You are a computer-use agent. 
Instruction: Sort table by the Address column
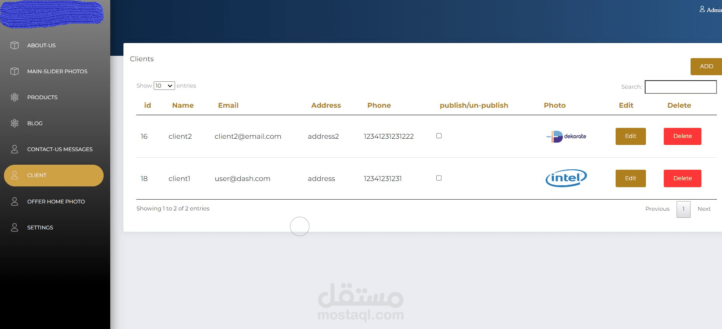pos(326,105)
